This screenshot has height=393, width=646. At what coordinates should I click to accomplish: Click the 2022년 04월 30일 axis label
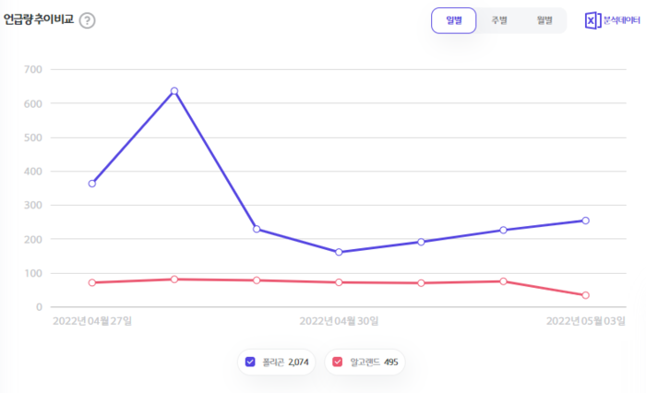coord(339,321)
